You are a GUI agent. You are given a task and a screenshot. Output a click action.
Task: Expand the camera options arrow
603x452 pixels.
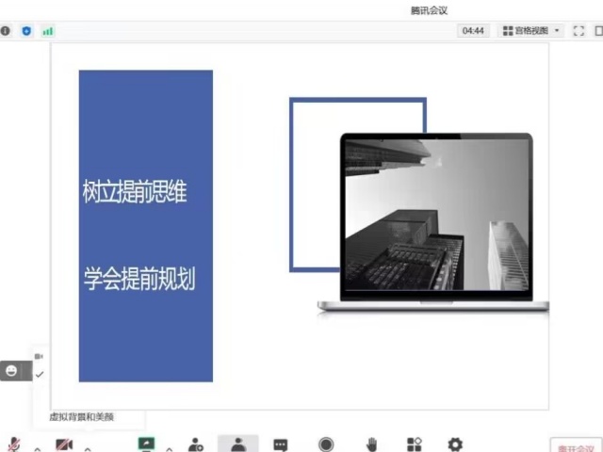88,448
